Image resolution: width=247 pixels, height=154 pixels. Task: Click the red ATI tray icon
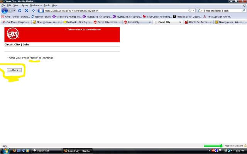point(213,151)
